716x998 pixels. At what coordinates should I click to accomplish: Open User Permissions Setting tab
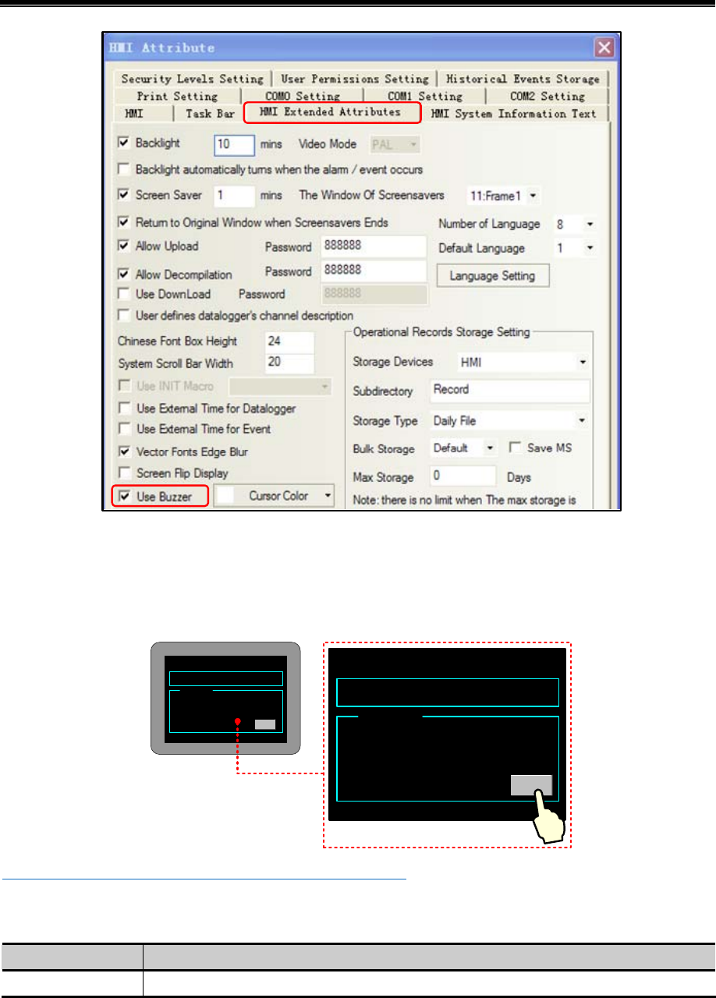[x=354, y=79]
